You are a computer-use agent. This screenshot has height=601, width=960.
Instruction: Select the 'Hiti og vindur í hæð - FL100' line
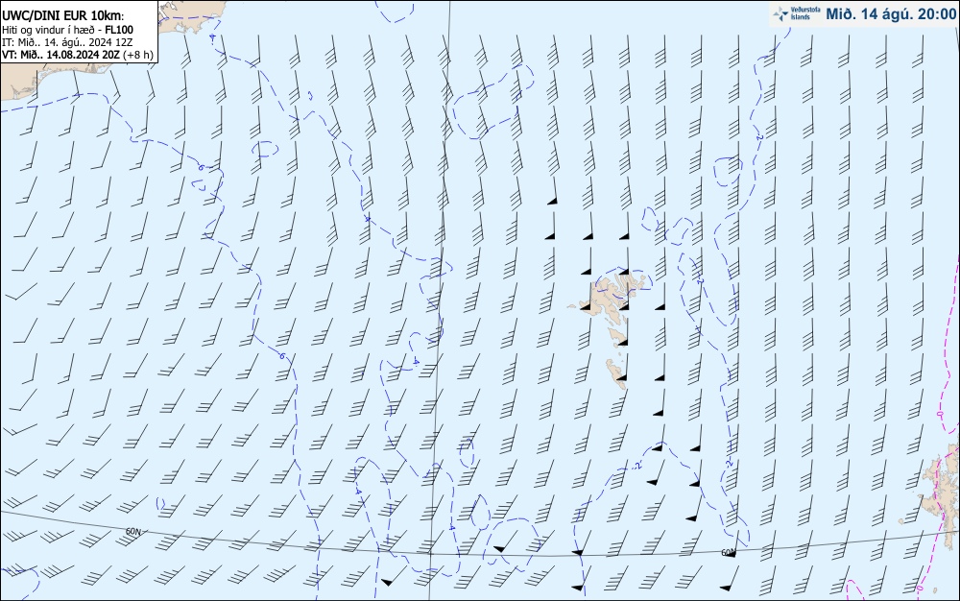(67, 30)
